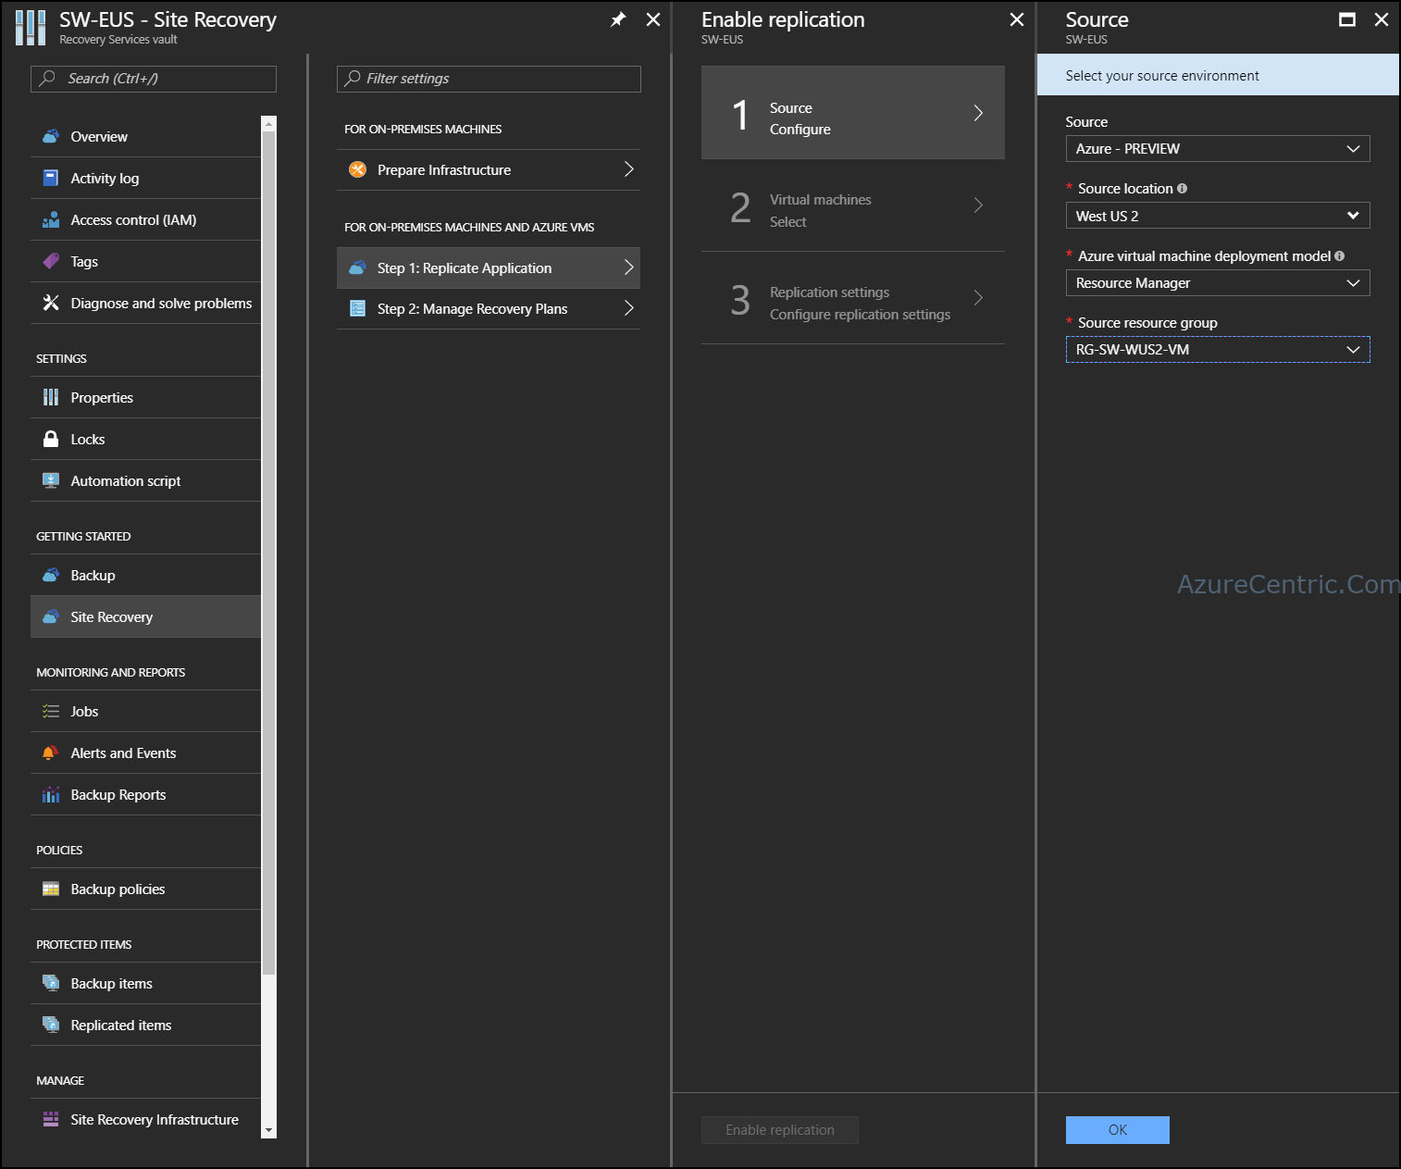
Task: Close the SW-EUS Site Recovery blade
Action: pos(653,19)
